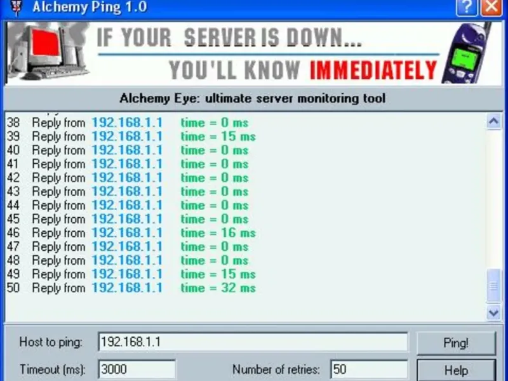Click the results list scrollbar thumb
The image size is (508, 381).
coord(493,286)
